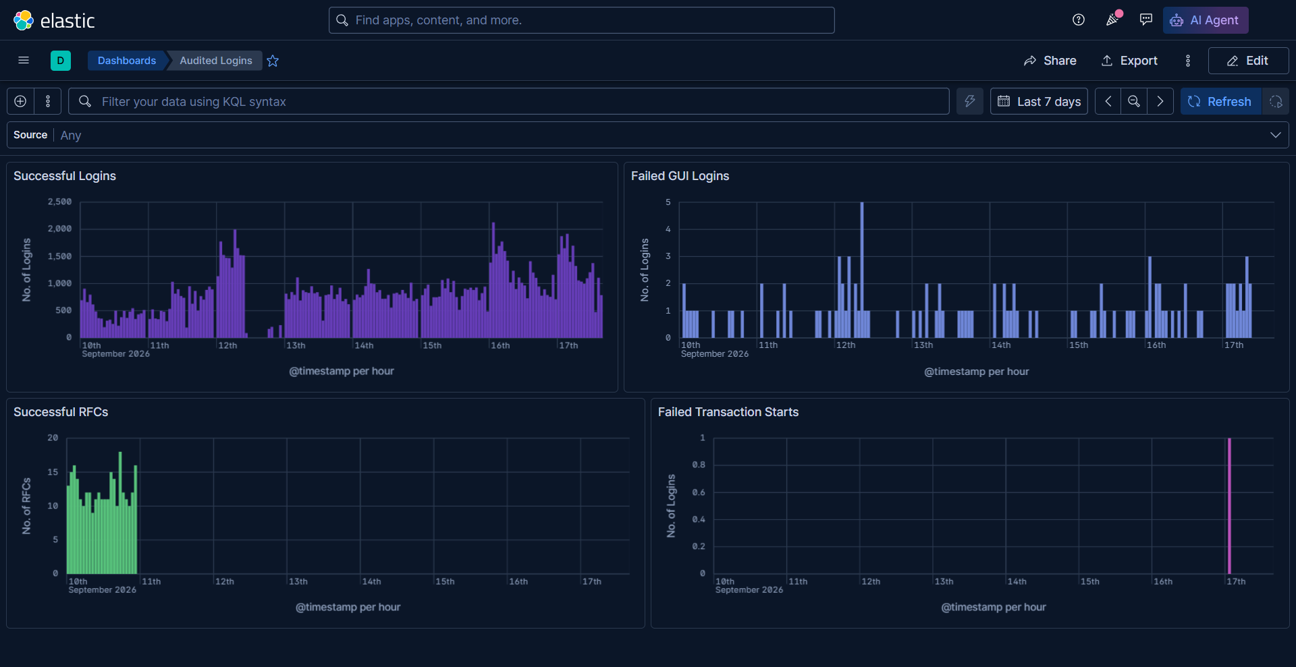Viewport: 1296px width, 667px height.
Task: Open the query language switcher lightning icon
Action: [x=970, y=101]
